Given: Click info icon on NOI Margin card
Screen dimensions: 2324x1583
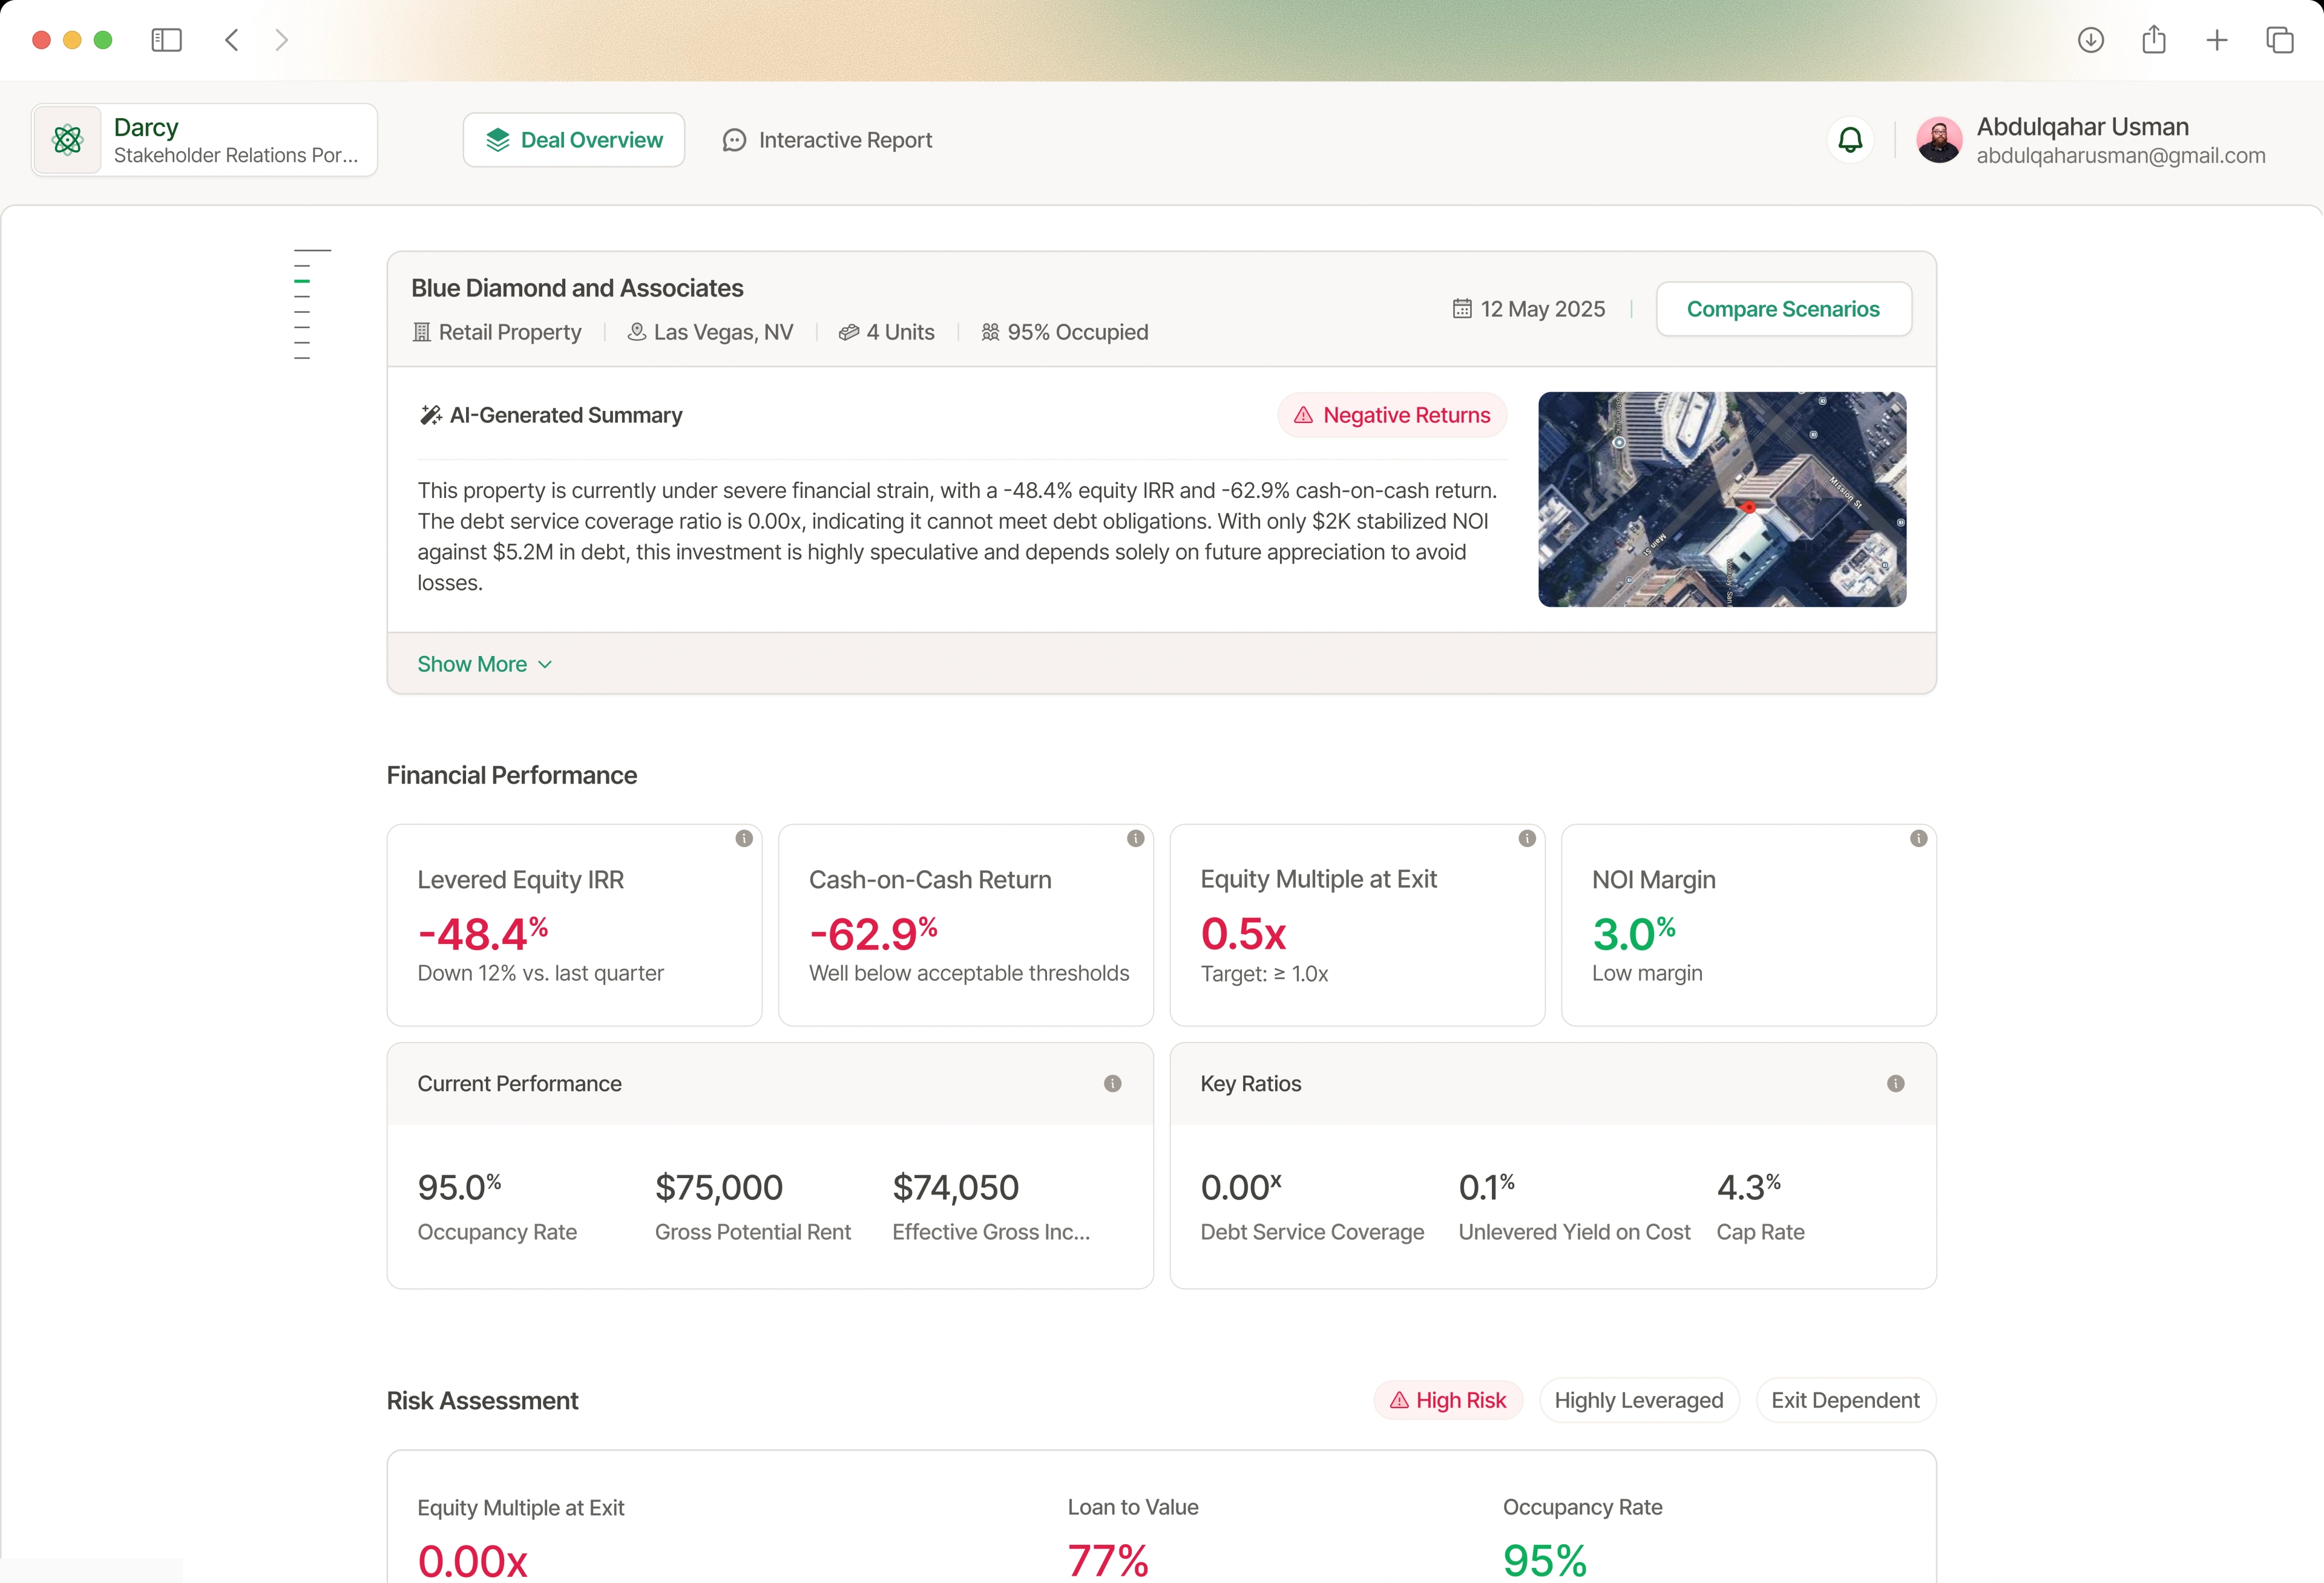Looking at the screenshot, I should tap(1918, 838).
